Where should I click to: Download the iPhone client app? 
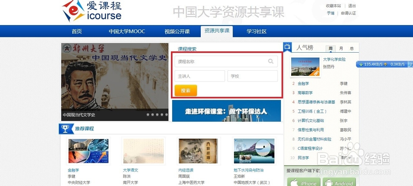pos(304,182)
